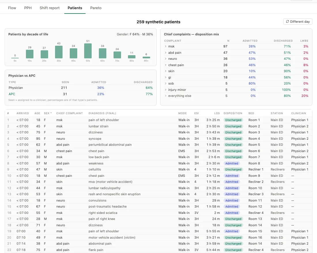Click the pain of right knee diagnosis
The image size is (317, 253).
point(102,219)
